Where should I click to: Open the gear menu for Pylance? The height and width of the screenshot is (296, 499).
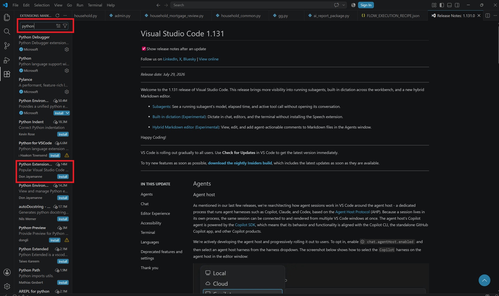67,92
